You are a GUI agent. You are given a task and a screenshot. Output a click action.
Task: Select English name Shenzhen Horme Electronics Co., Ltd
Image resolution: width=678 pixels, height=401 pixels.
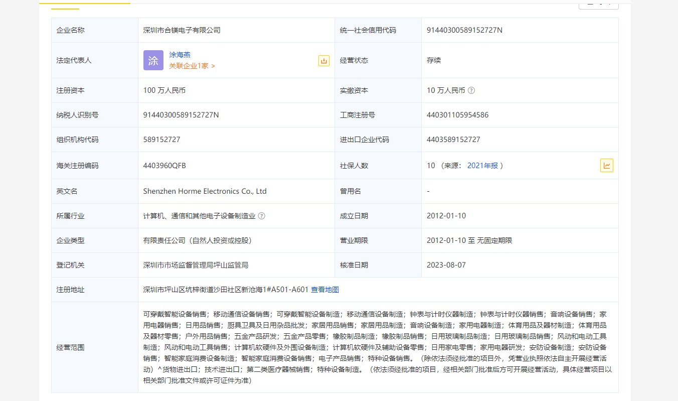point(205,191)
